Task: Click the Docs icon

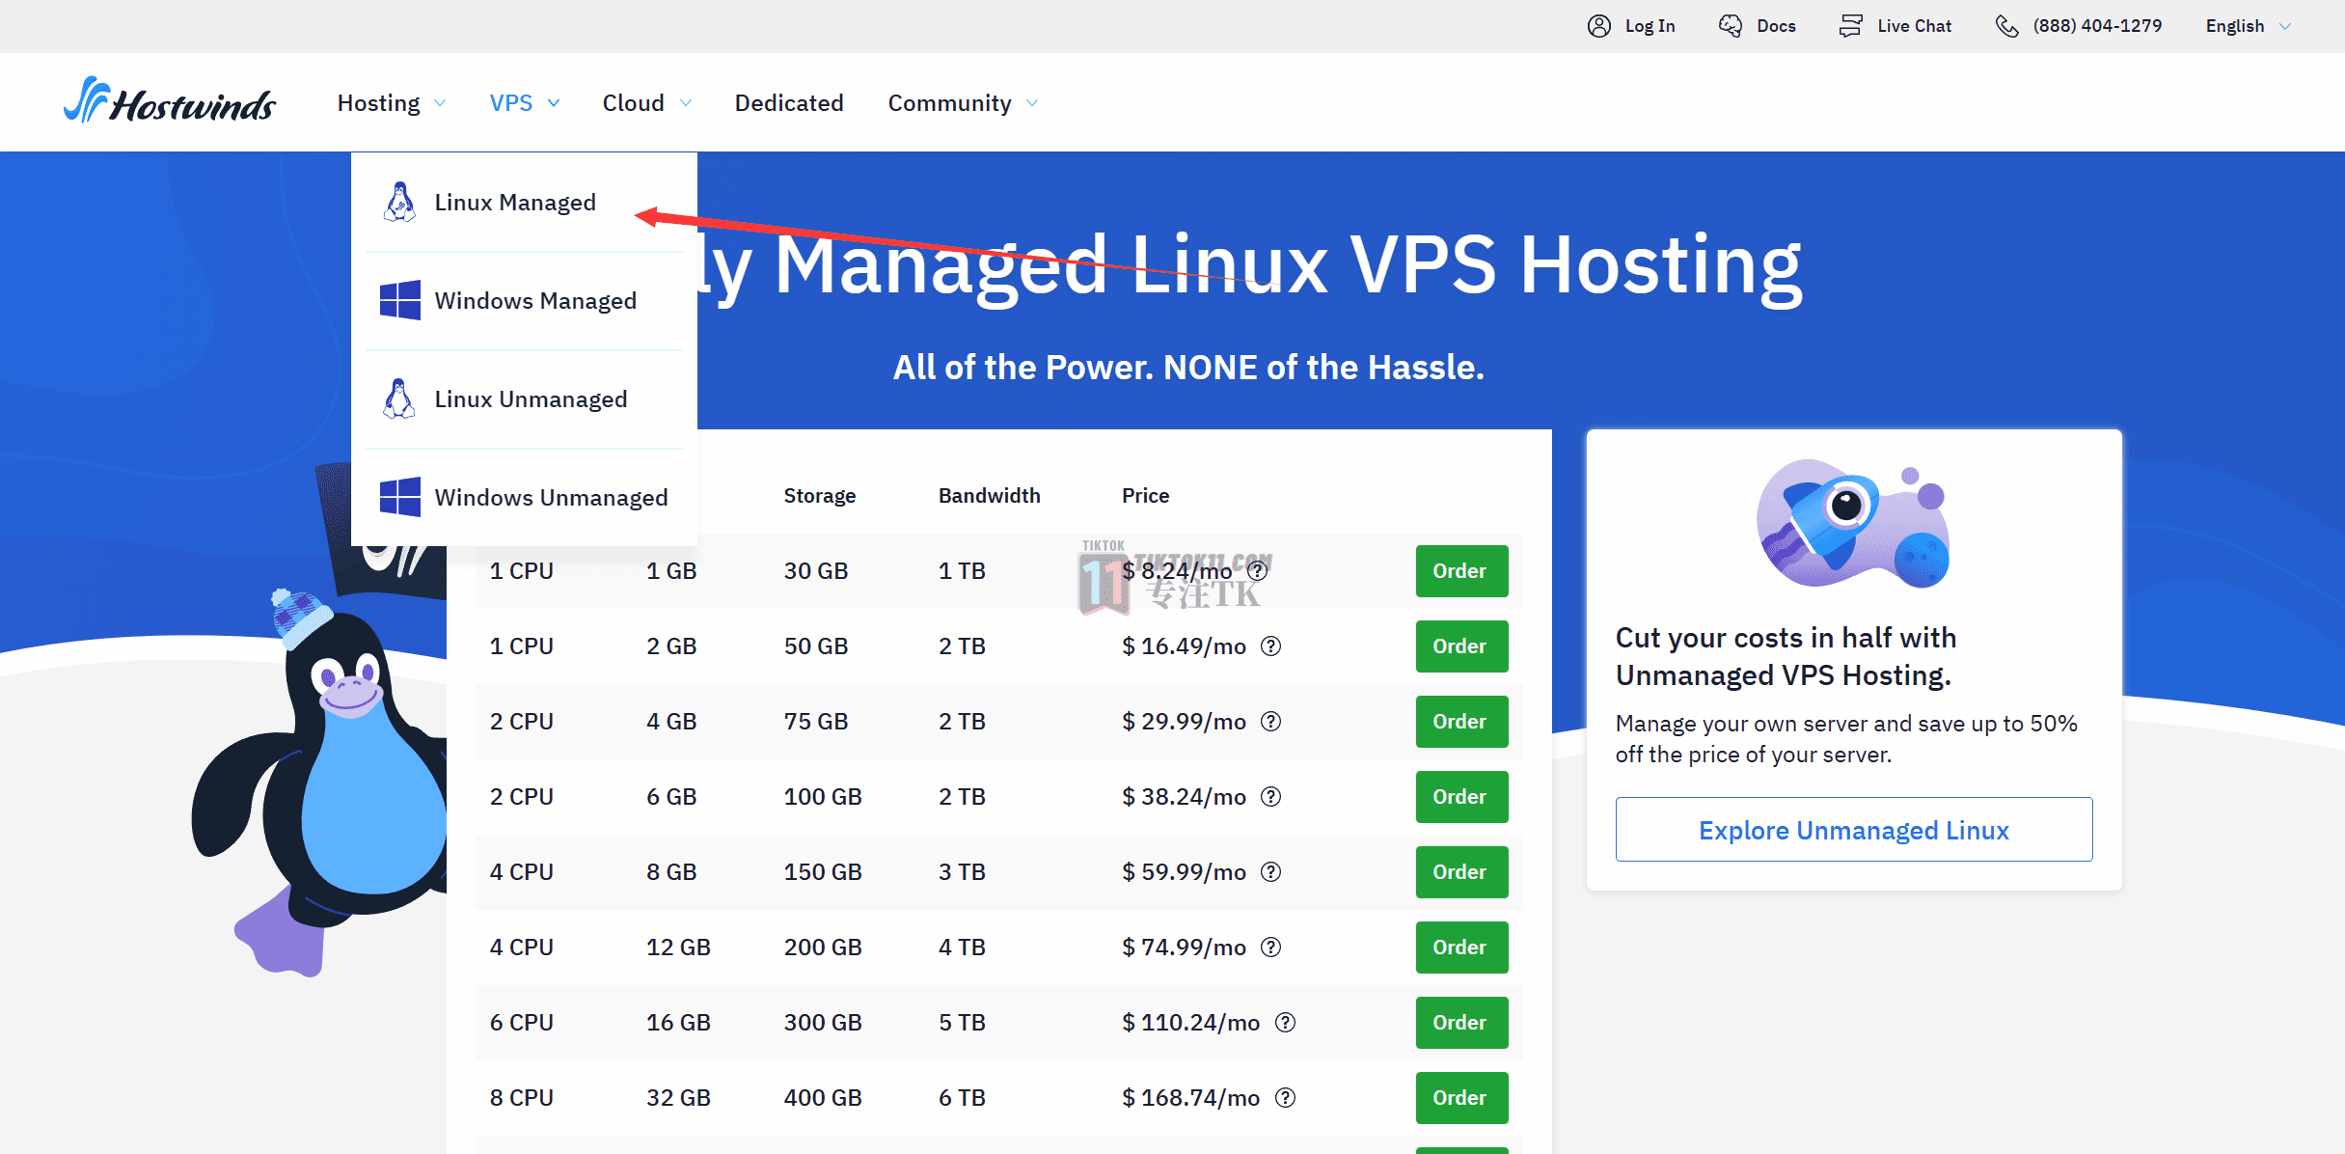Action: pos(1730,26)
